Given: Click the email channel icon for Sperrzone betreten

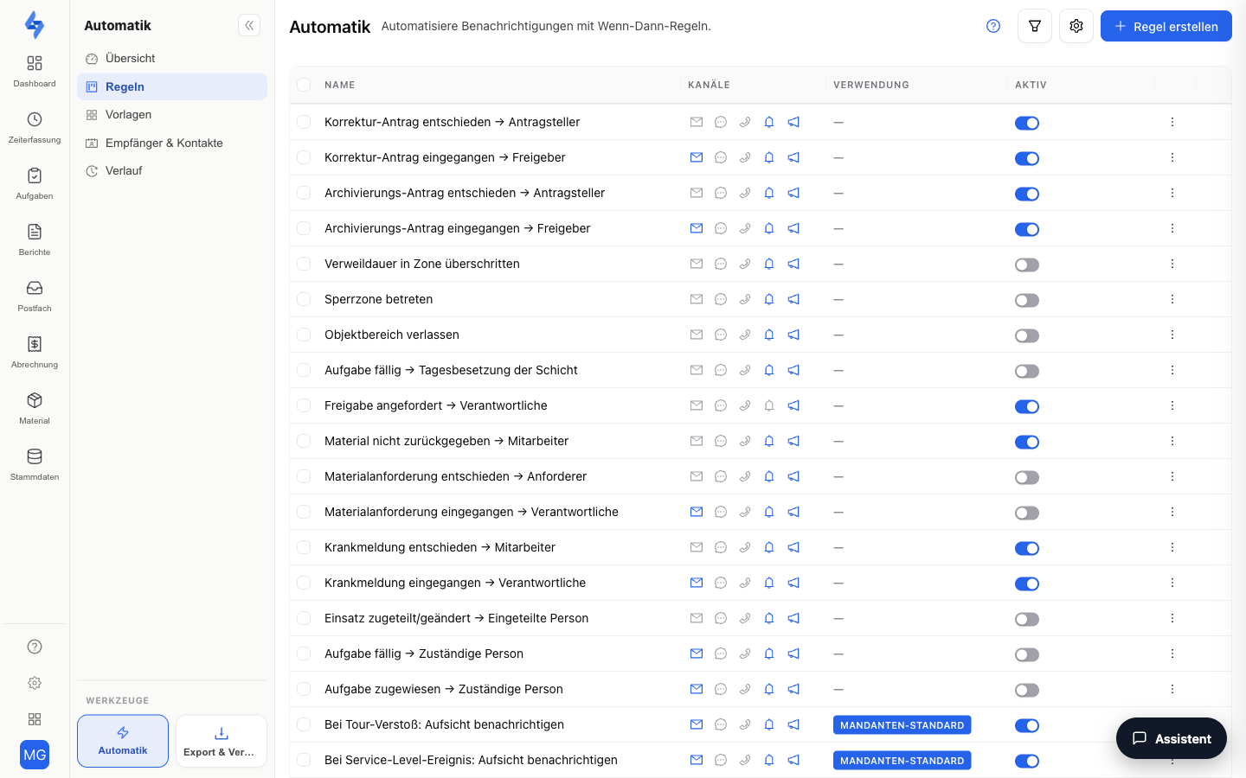Looking at the screenshot, I should coord(697,299).
